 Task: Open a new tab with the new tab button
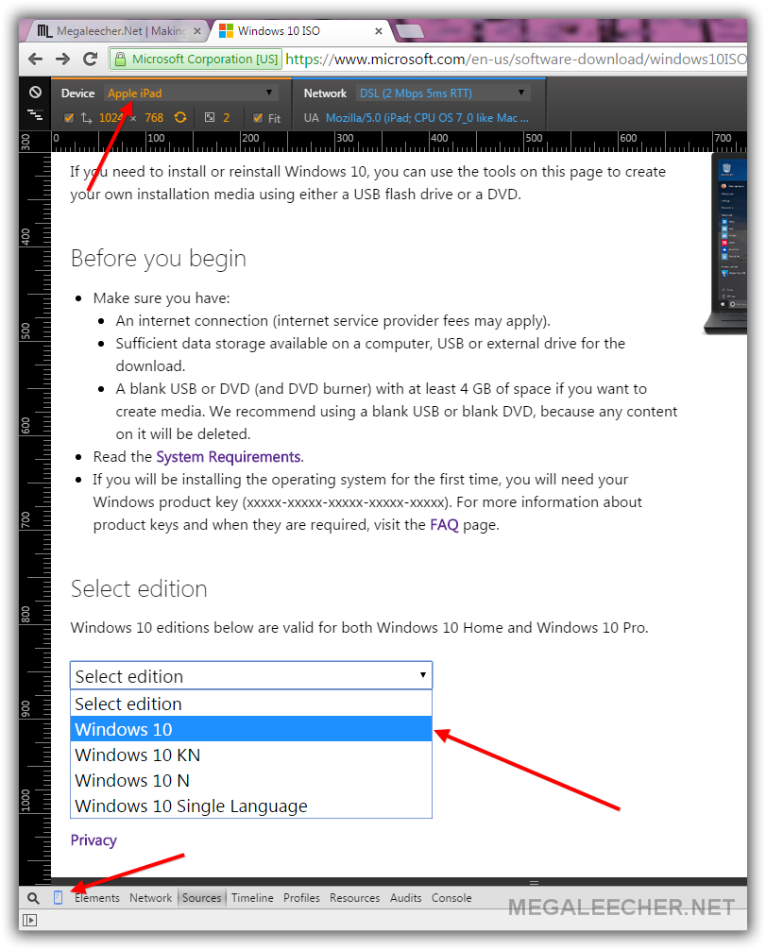pos(409,31)
